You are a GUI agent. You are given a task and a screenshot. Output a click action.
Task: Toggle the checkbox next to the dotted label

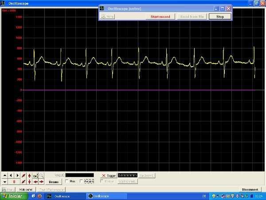(82, 181)
